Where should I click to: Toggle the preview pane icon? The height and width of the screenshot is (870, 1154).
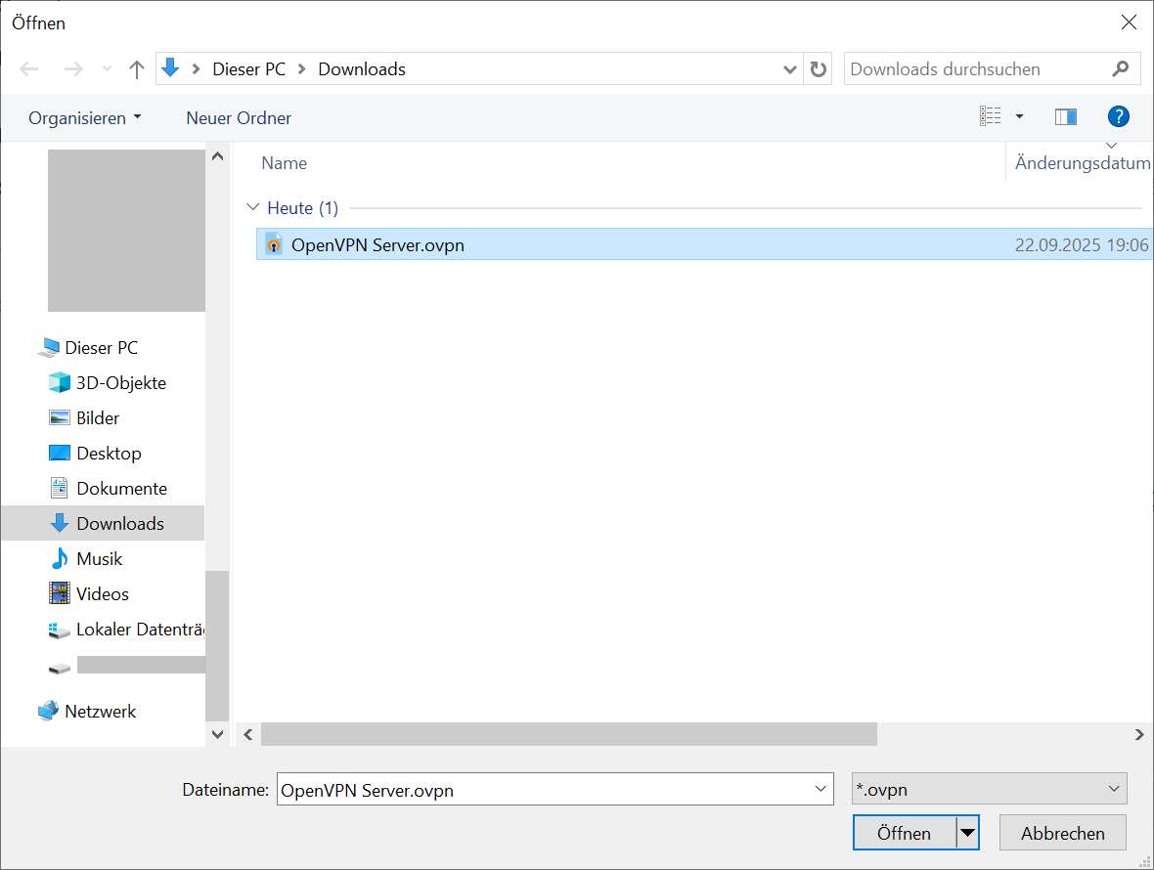click(1065, 117)
